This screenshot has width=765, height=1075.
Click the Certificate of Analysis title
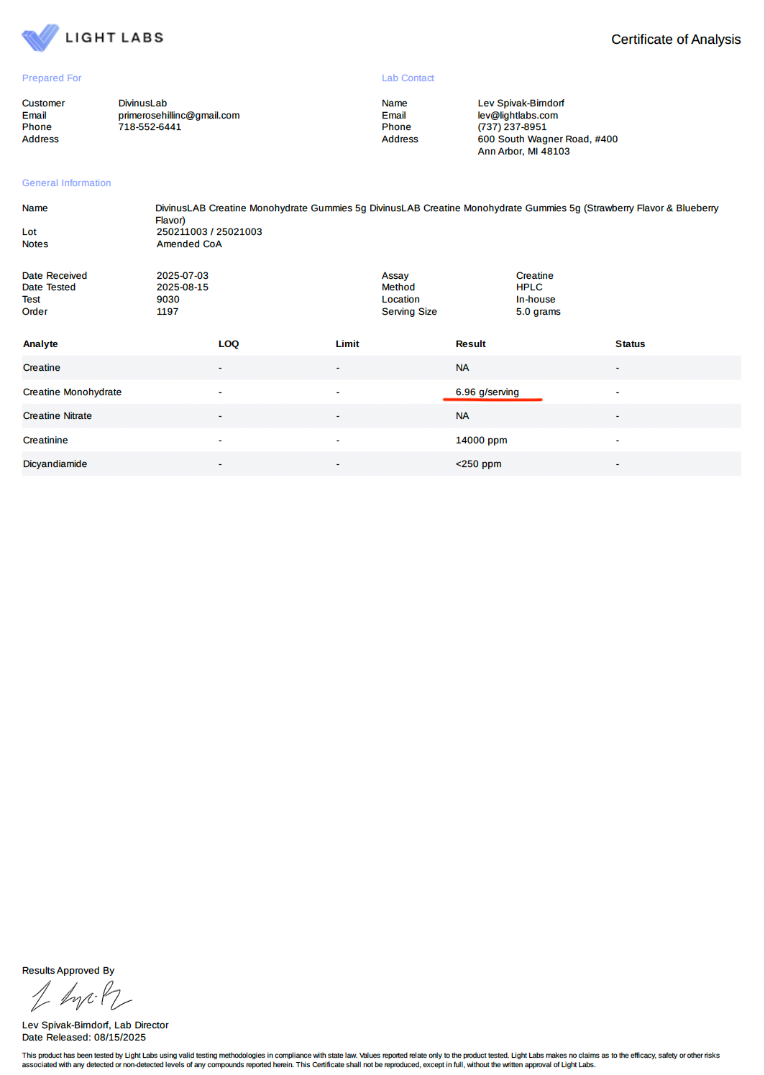[x=675, y=40]
